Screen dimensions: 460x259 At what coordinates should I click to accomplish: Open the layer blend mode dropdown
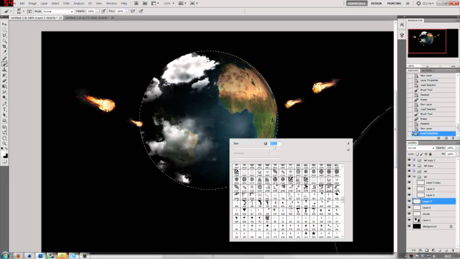pyautogui.click(x=421, y=148)
